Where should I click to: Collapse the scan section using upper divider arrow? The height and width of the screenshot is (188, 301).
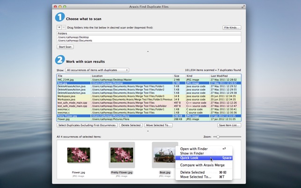tap(148, 51)
